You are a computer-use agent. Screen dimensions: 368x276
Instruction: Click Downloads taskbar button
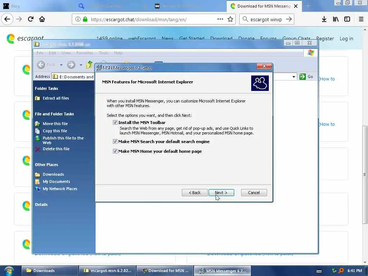tap(50, 271)
